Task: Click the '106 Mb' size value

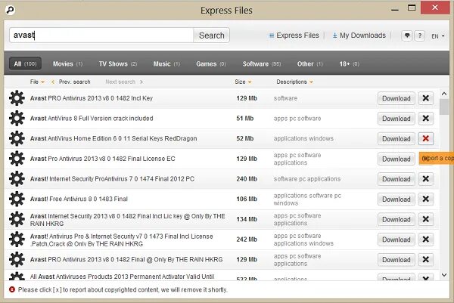Action: (x=247, y=199)
